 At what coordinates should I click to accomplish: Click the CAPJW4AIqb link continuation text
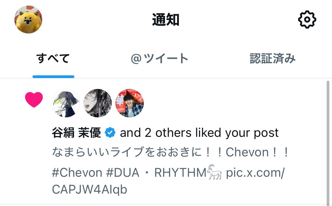89,189
